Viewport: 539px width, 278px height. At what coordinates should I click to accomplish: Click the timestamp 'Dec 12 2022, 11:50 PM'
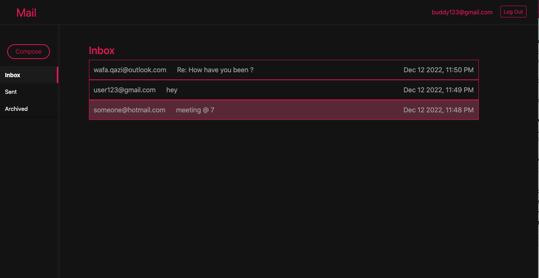click(438, 70)
